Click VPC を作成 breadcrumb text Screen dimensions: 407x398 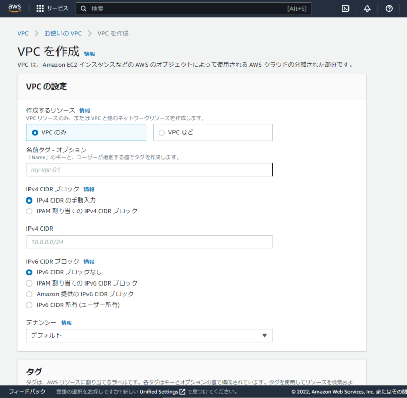[113, 33]
